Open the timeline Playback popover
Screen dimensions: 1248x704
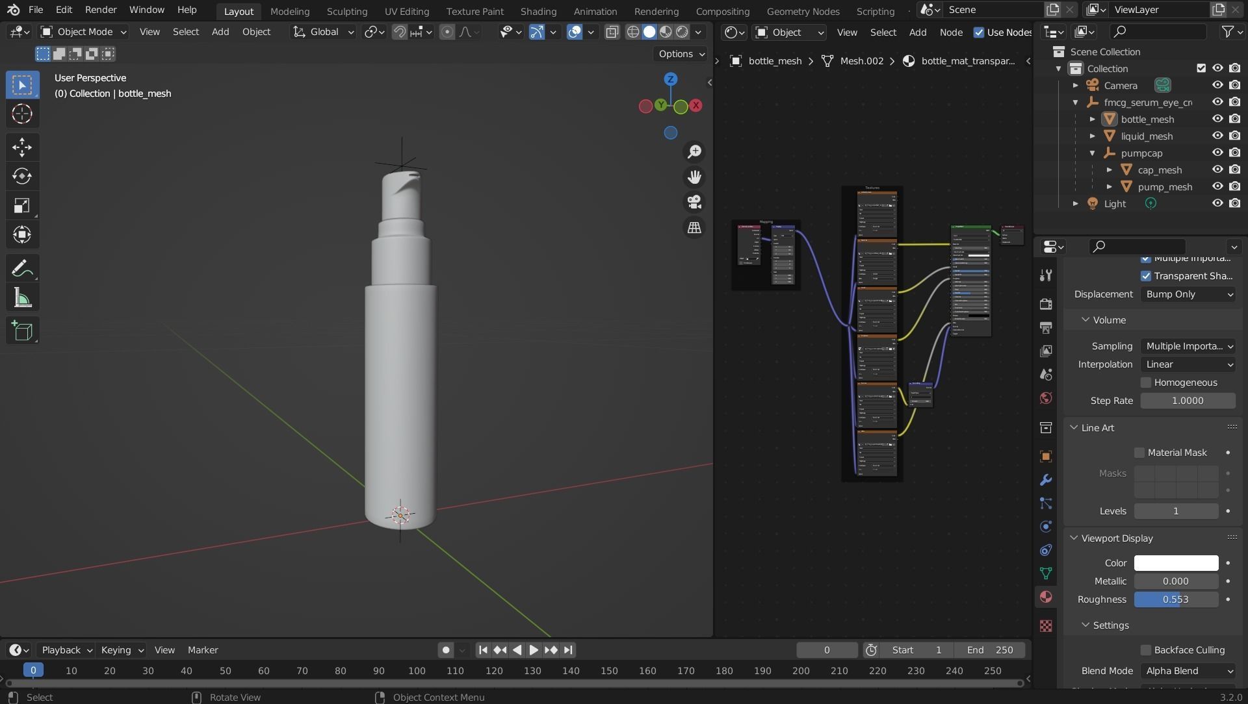66,650
